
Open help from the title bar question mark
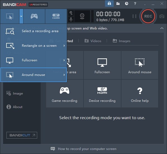(135, 4)
